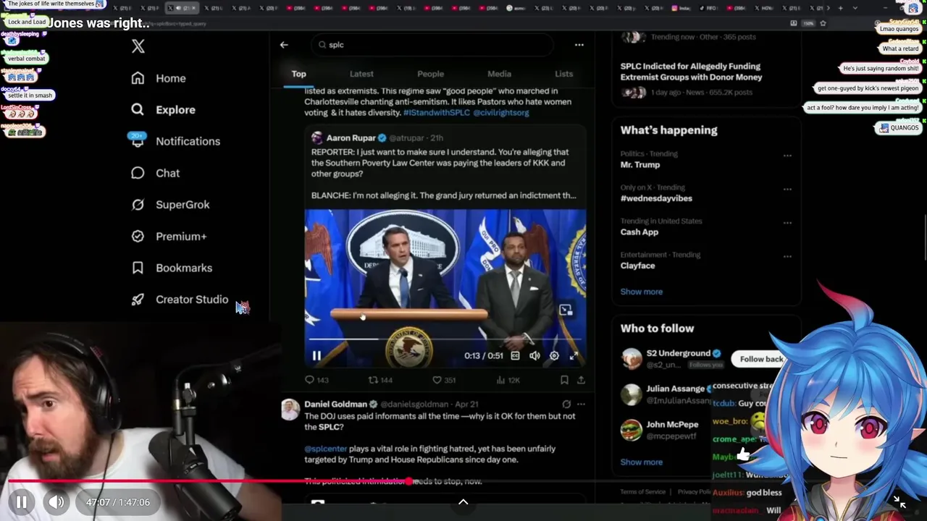Open Explore in the X sidebar
This screenshot has width=927, height=521.
tap(163, 110)
